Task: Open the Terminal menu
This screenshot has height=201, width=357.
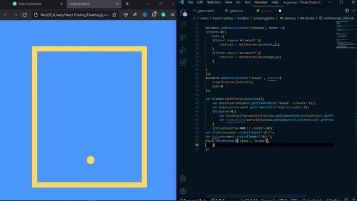Action: point(261,2)
